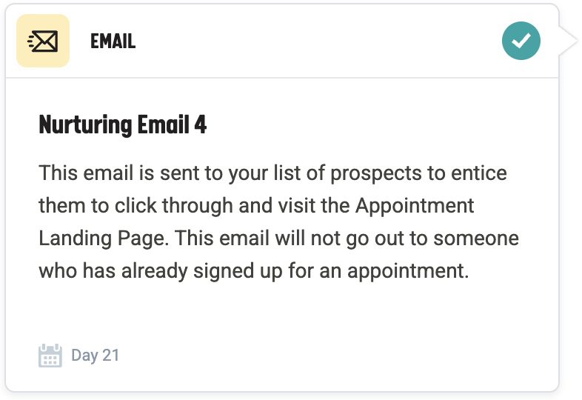Screen dimensions: 582x400
Task: Open the "Nurturing Email 4" title
Action: [x=122, y=124]
